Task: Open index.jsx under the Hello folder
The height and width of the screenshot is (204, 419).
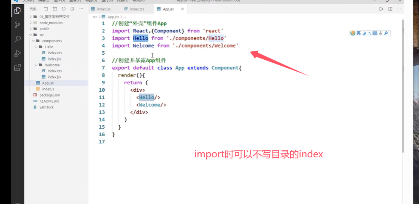Action: pyautogui.click(x=54, y=59)
